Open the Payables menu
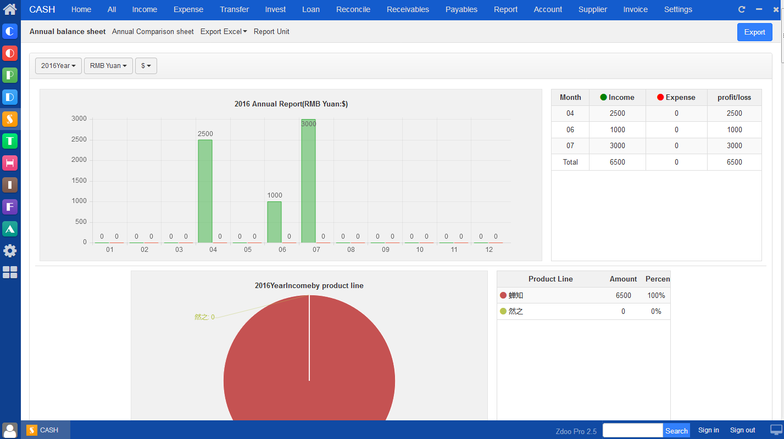The height and width of the screenshot is (439, 784). tap(461, 9)
